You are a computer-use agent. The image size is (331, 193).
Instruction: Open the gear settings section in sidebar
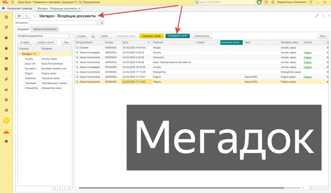6,100
